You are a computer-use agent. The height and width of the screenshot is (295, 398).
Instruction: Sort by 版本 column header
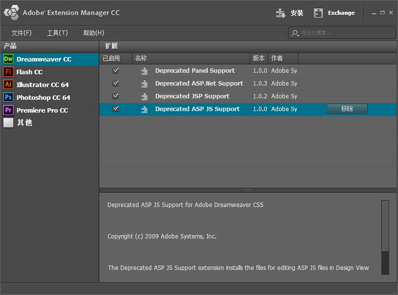pos(259,59)
